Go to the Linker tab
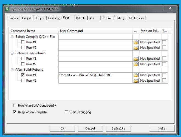This screenshot has height=137, width=181. [x=107, y=18]
